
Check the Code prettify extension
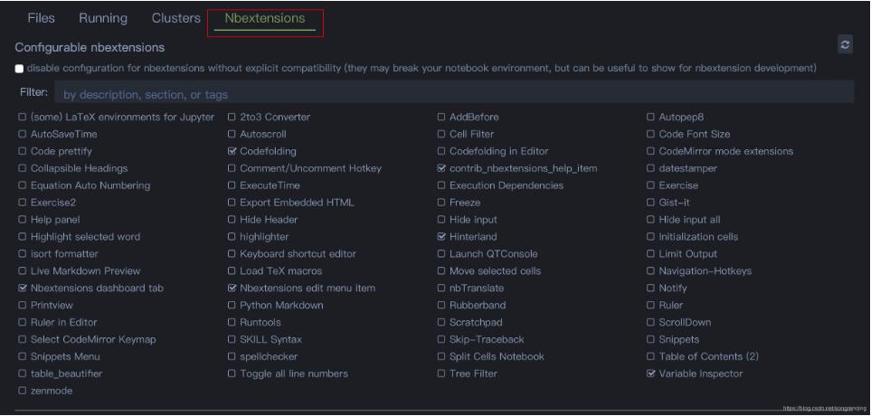tap(23, 151)
